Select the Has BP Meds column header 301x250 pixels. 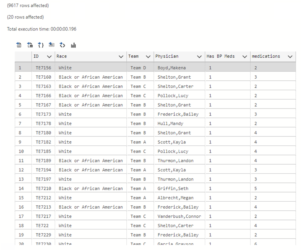[x=228, y=57]
